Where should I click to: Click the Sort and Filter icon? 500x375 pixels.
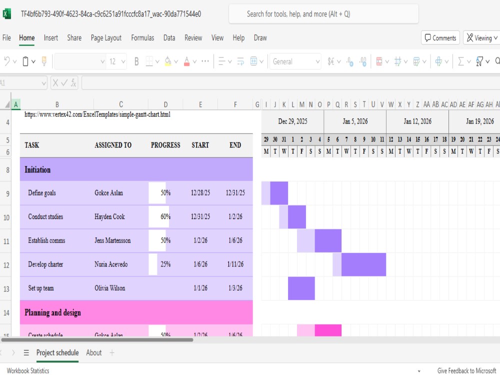(x=479, y=61)
